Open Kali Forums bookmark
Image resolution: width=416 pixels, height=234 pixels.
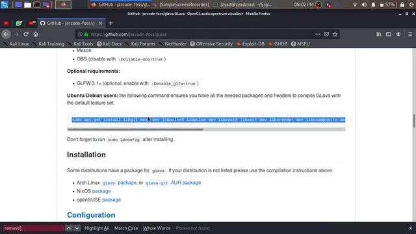pos(140,44)
